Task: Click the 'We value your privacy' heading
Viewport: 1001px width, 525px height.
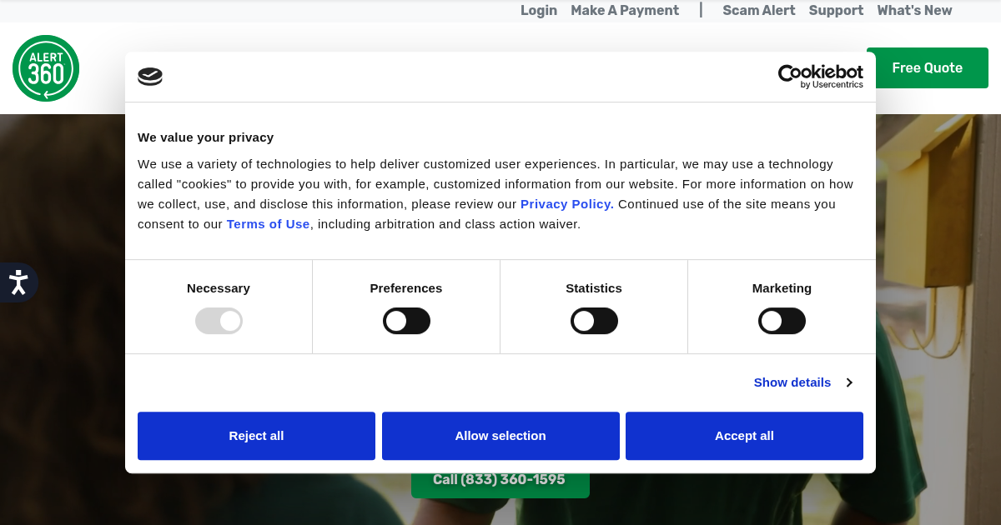Action: coord(205,137)
